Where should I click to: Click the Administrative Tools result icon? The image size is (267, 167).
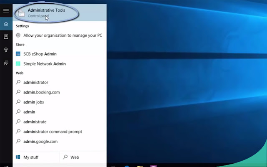tap(21, 13)
